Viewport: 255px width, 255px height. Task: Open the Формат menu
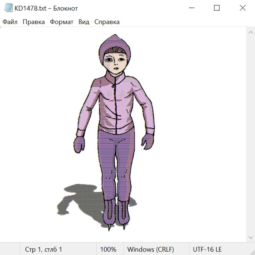(x=61, y=22)
